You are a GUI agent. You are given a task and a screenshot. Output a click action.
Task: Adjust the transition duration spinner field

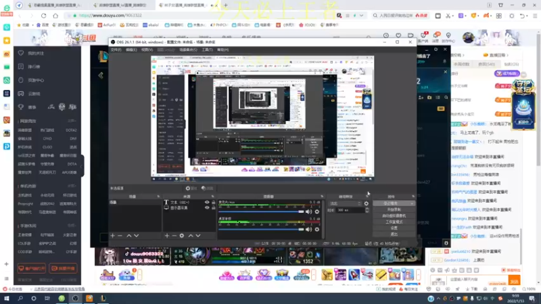pyautogui.click(x=352, y=210)
